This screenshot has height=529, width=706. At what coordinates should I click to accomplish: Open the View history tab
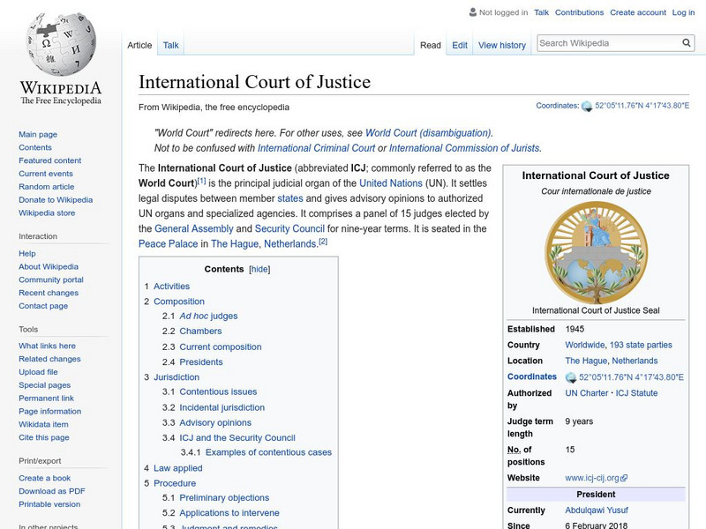pos(501,44)
